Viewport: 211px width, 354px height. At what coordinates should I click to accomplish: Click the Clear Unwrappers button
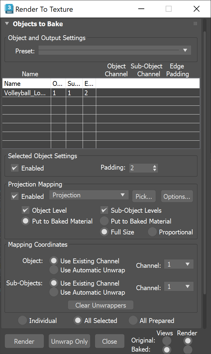(x=100, y=305)
